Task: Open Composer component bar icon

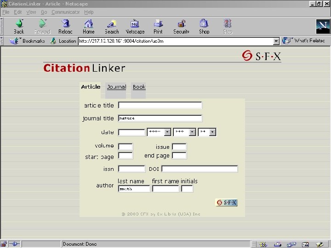Action: 320,244
